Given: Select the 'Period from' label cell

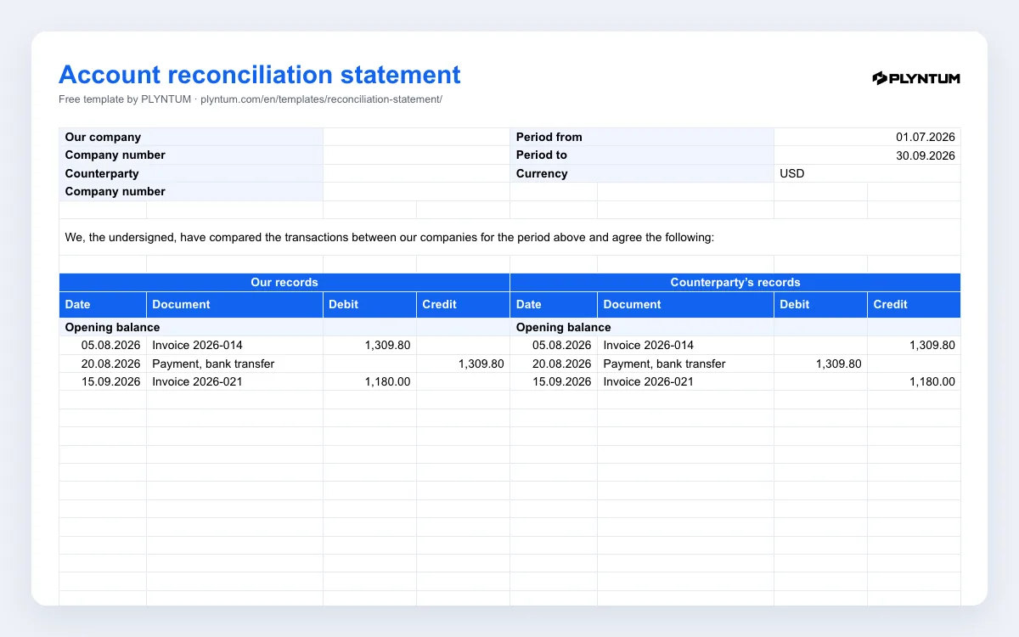Looking at the screenshot, I should 642,137.
